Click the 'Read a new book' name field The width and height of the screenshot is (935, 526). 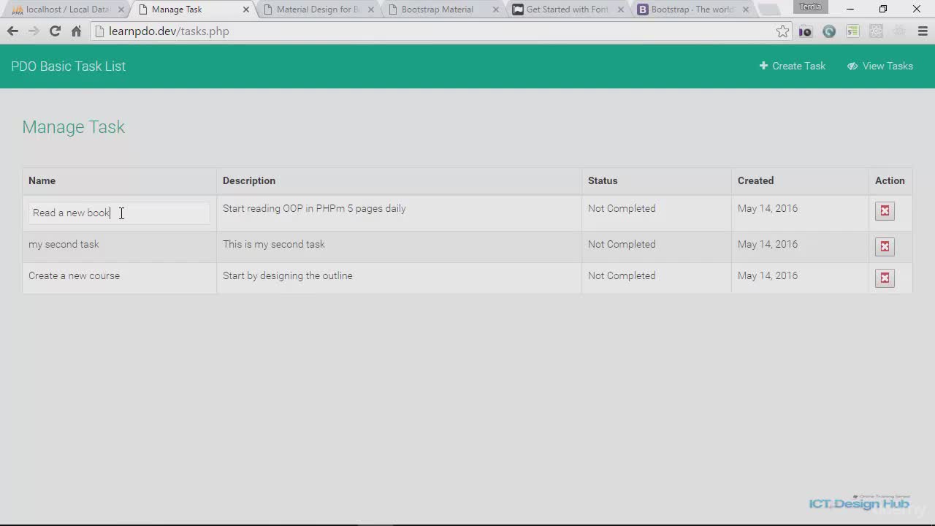(119, 213)
